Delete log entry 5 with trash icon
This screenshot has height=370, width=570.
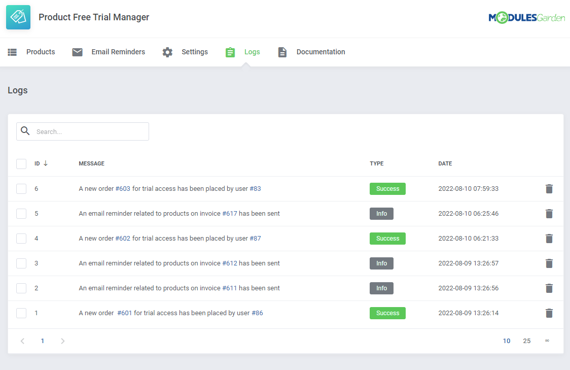[x=549, y=214]
